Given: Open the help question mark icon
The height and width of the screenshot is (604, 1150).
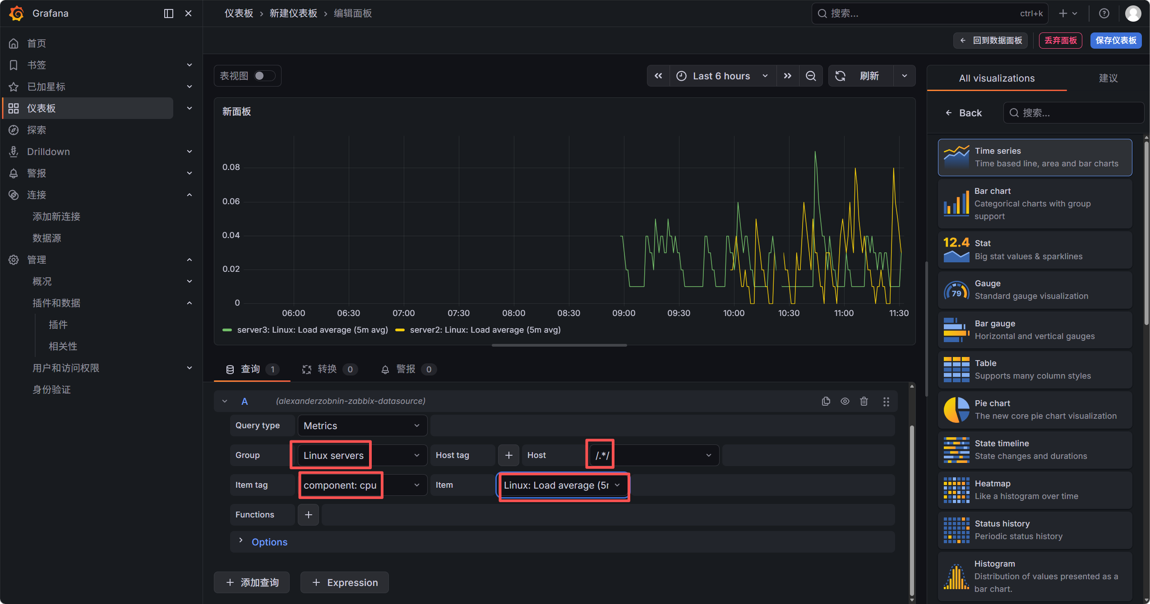Looking at the screenshot, I should click(x=1104, y=14).
